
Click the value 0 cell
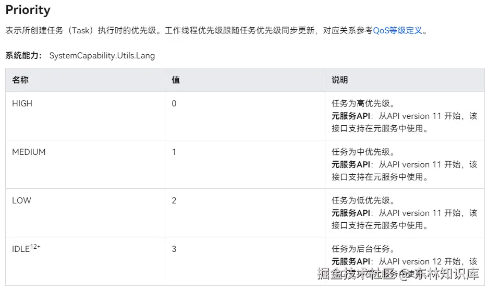[174, 103]
